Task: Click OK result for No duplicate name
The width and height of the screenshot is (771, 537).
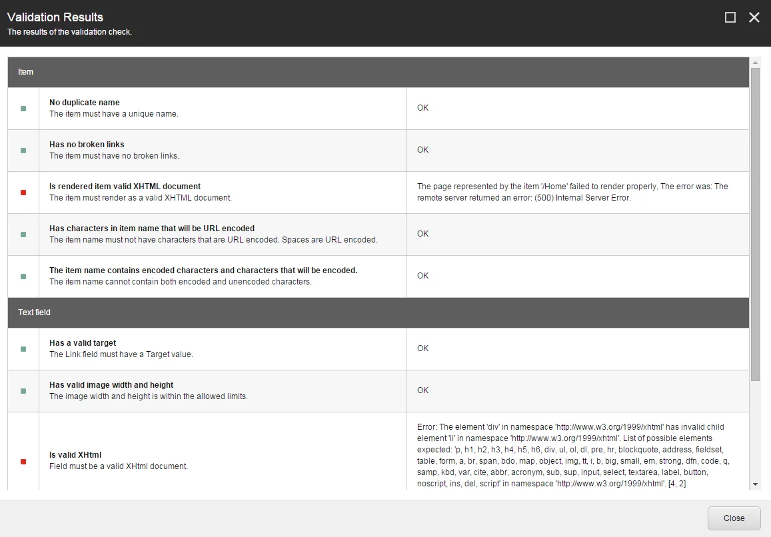Action: click(x=423, y=108)
